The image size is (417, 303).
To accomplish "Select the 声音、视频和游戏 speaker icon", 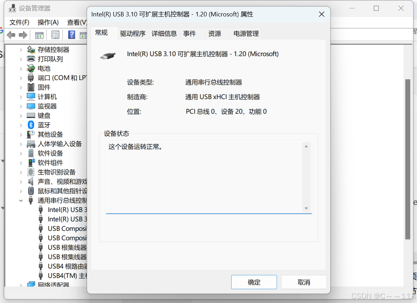I will pyautogui.click(x=31, y=182).
